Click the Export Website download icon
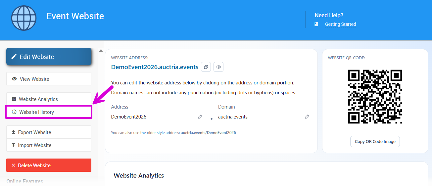Image resolution: width=432 pixels, height=186 pixels. 14,132
